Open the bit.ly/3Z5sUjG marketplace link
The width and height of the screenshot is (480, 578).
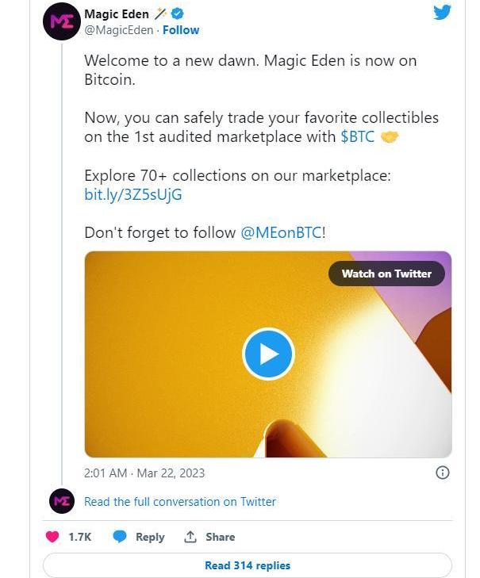pyautogui.click(x=133, y=194)
